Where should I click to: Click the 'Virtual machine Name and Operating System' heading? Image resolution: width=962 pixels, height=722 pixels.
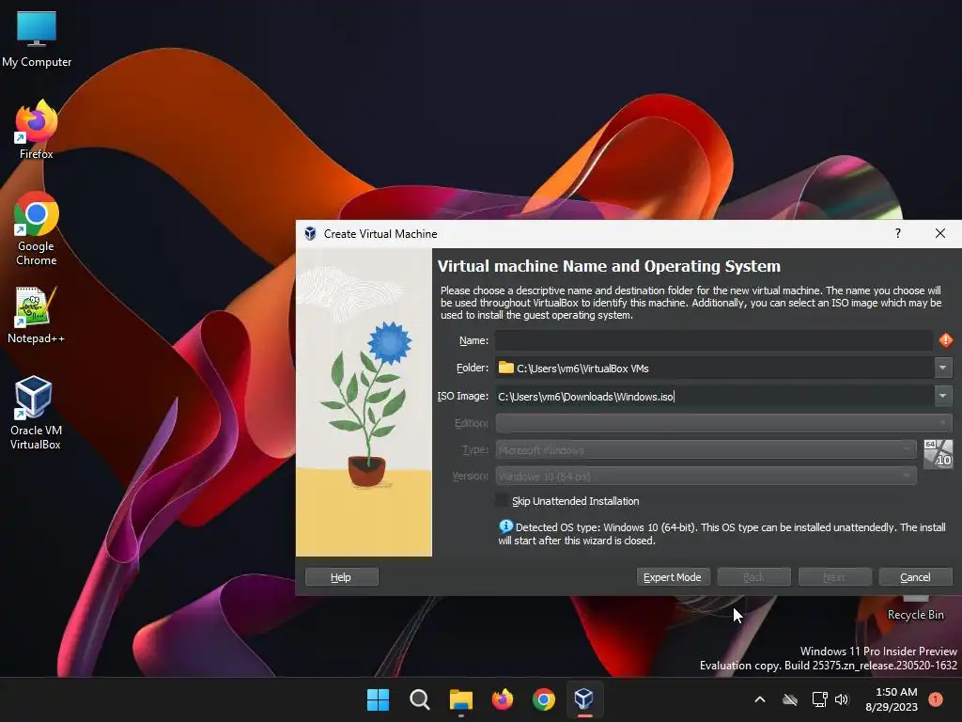click(x=609, y=266)
